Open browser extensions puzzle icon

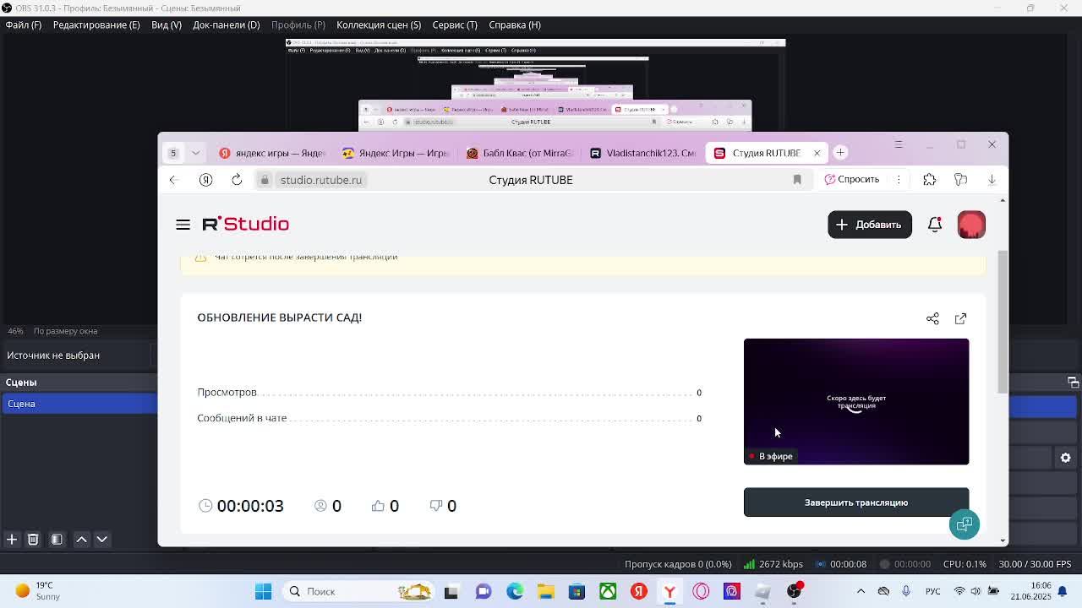[929, 179]
